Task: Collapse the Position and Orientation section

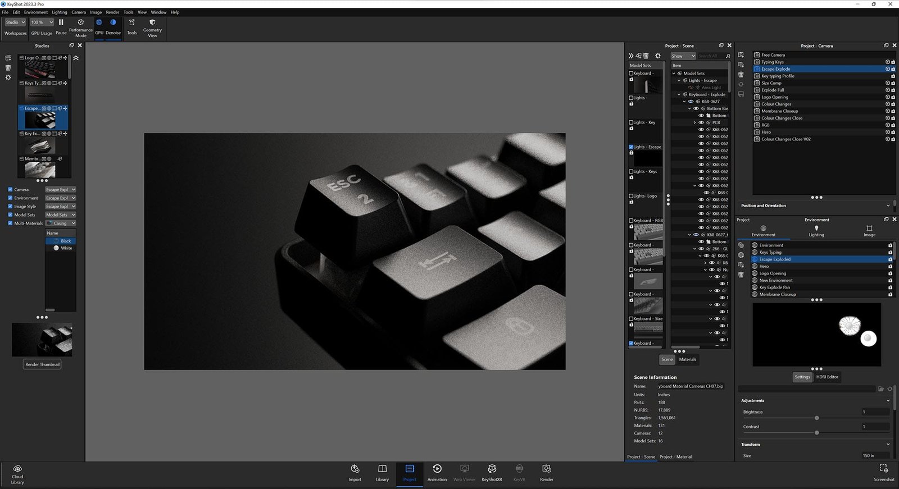Action: click(x=888, y=205)
